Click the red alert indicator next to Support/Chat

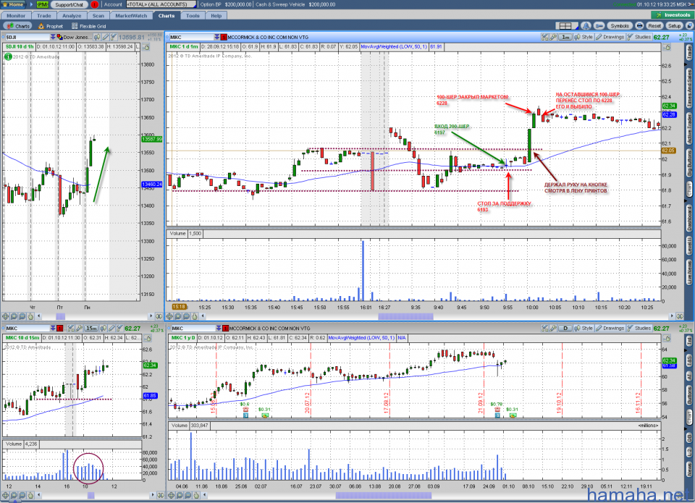point(94,4)
